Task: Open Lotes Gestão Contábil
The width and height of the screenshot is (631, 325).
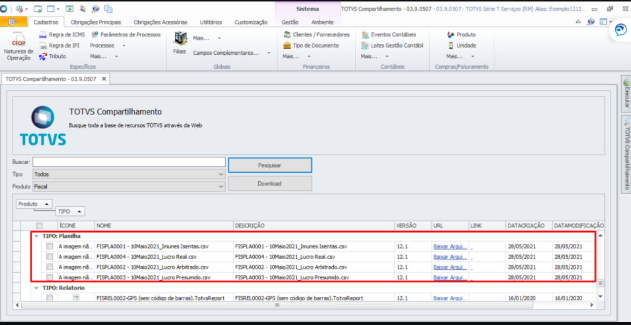Action: pyautogui.click(x=392, y=45)
